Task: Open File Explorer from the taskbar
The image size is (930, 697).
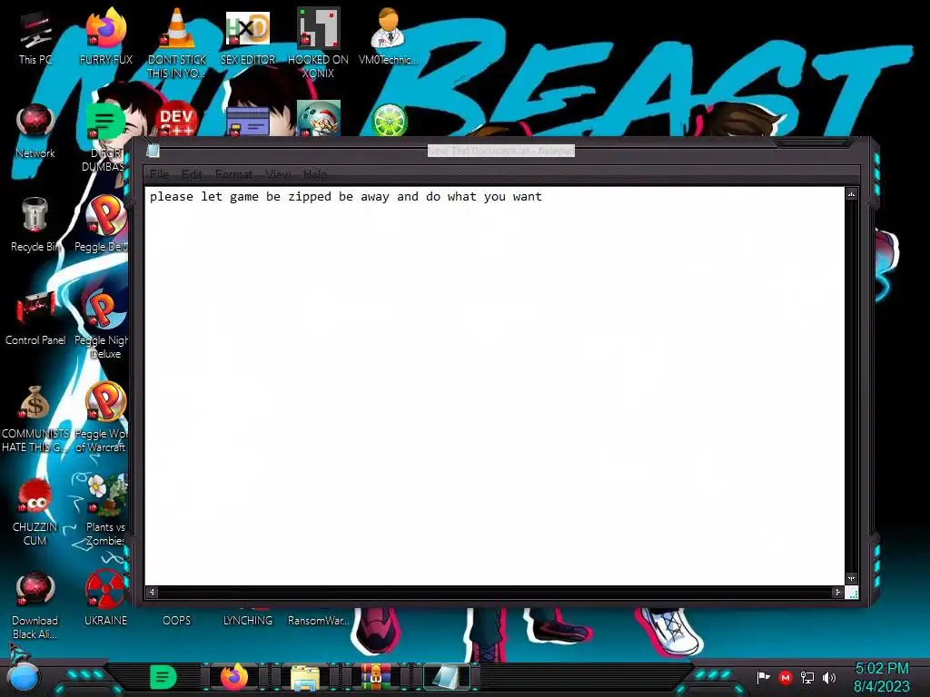Action: point(305,678)
